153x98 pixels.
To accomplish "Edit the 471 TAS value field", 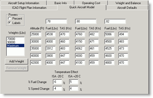I will tap(94, 42).
